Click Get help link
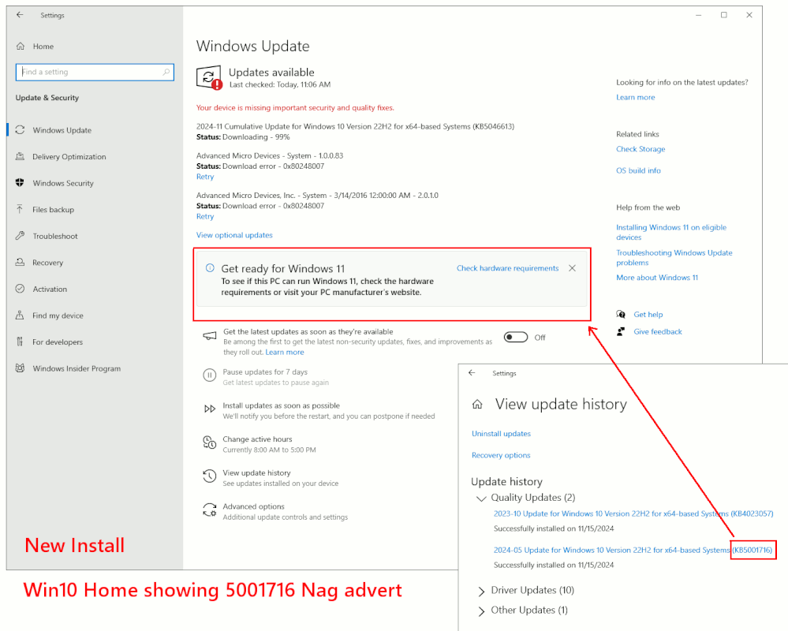Viewport: 788px width, 631px height. point(648,315)
